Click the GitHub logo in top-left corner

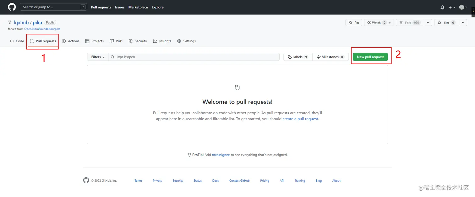pyautogui.click(x=12, y=7)
